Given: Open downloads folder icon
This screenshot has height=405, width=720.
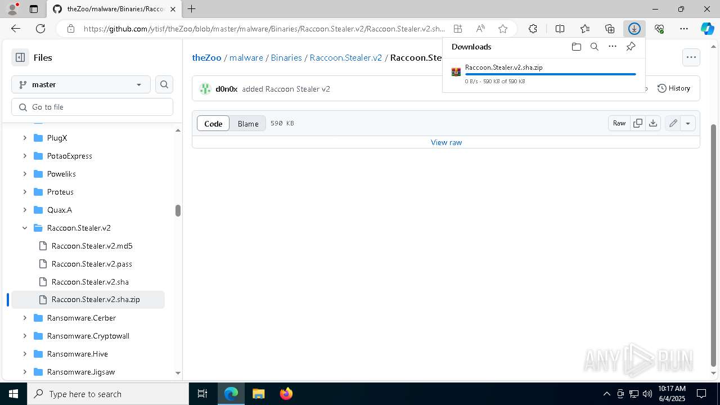Looking at the screenshot, I should pos(576,47).
